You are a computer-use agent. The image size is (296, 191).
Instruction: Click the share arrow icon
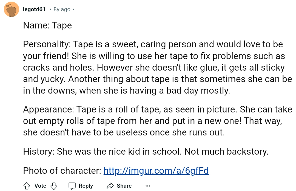point(110,186)
